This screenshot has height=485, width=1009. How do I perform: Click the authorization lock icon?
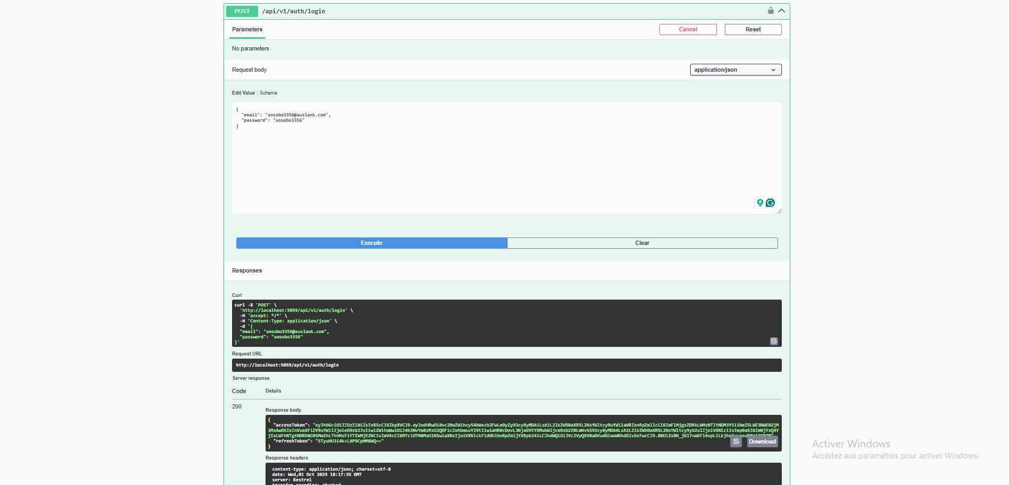point(770,11)
